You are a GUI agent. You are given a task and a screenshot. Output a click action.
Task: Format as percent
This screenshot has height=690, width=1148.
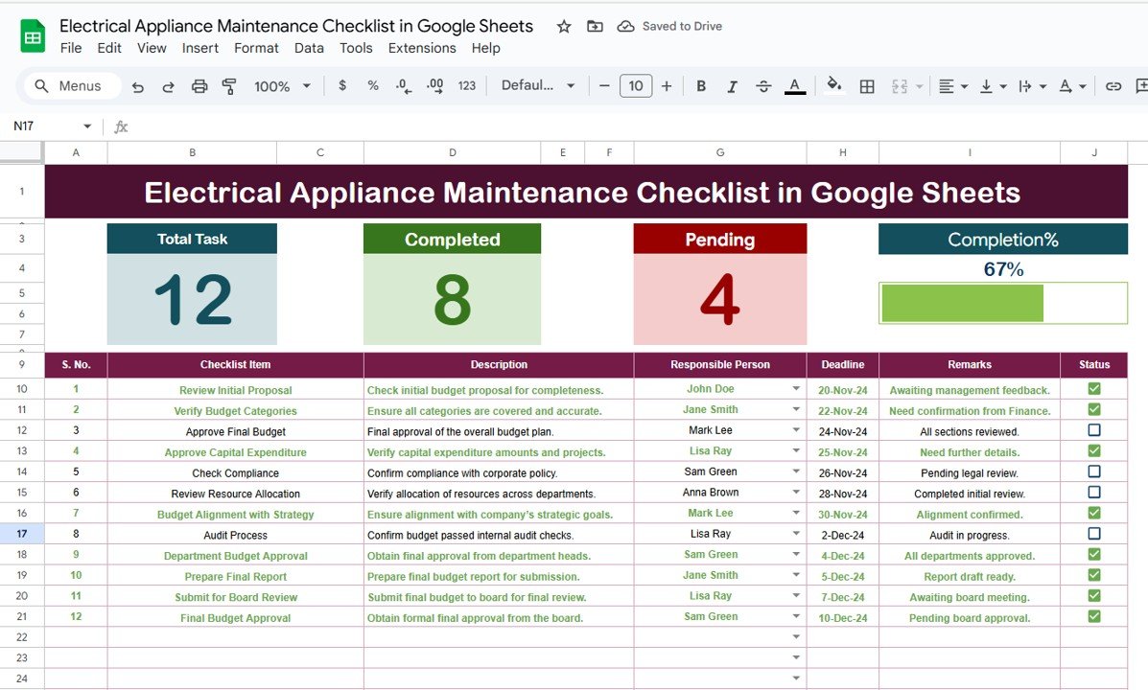click(373, 85)
